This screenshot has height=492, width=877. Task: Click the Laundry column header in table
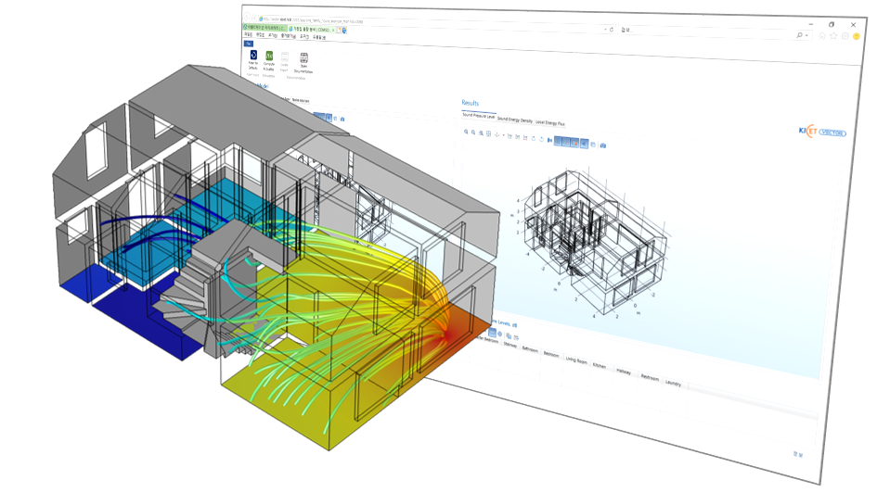coord(673,383)
